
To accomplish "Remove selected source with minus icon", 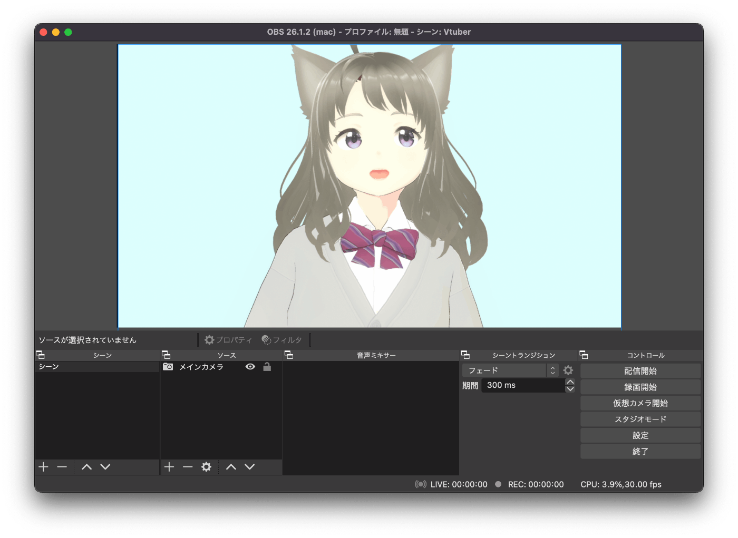I will [188, 467].
